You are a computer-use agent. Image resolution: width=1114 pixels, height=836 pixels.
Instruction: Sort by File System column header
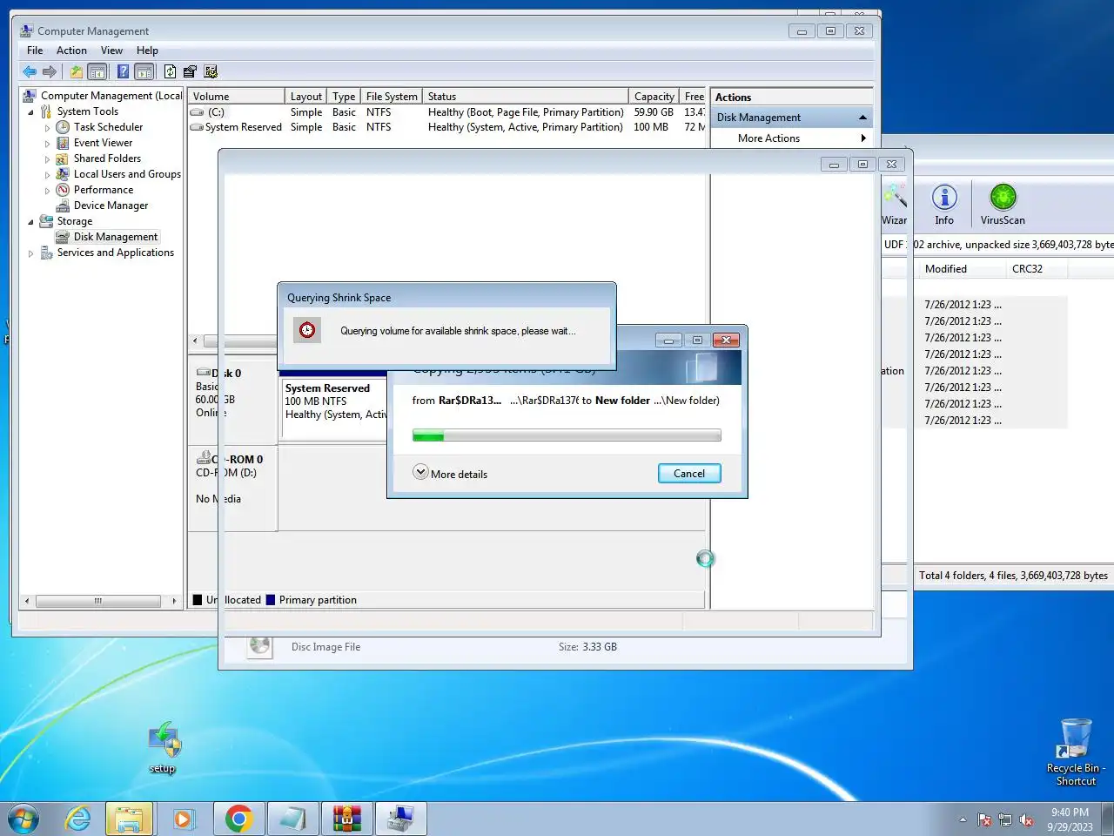click(392, 97)
